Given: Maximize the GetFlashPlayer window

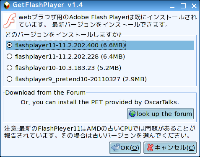Looking at the screenshot, I should tap(183, 6).
